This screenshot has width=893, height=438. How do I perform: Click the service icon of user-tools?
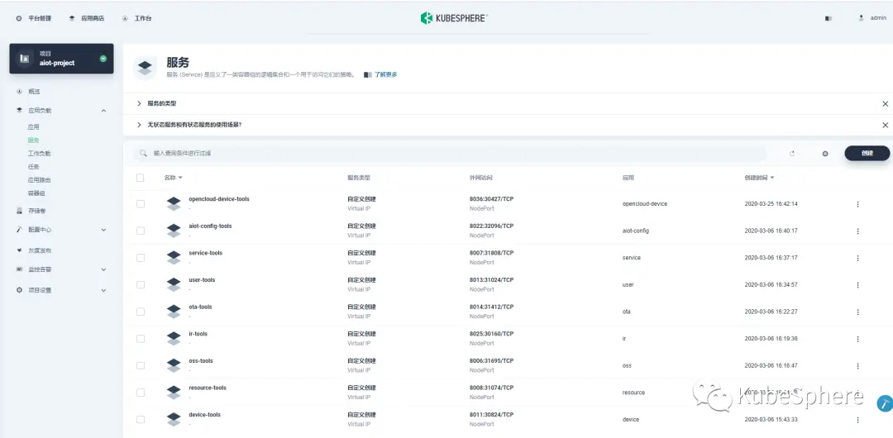click(x=174, y=285)
